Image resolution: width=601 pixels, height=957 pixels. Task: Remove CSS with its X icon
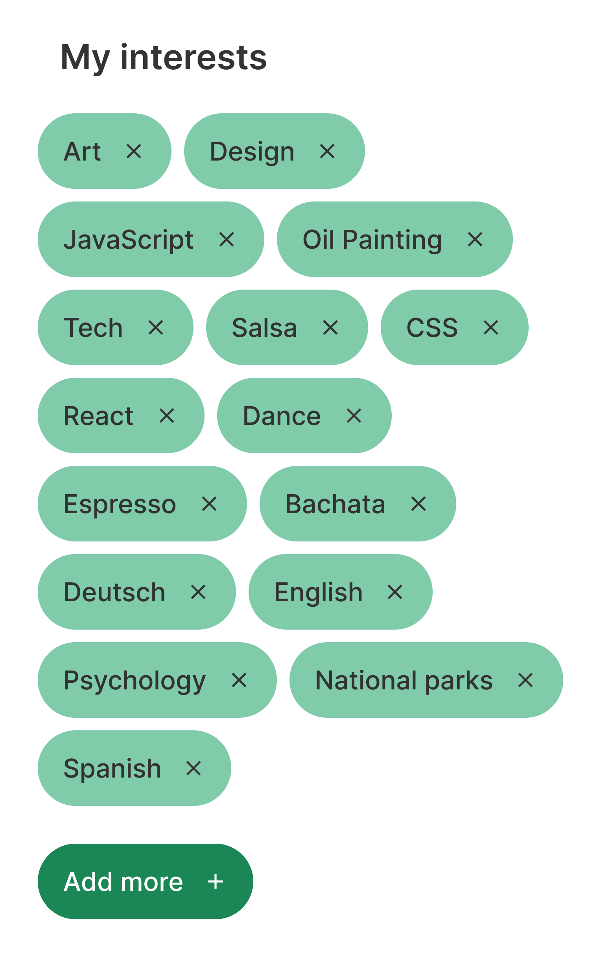click(x=491, y=327)
